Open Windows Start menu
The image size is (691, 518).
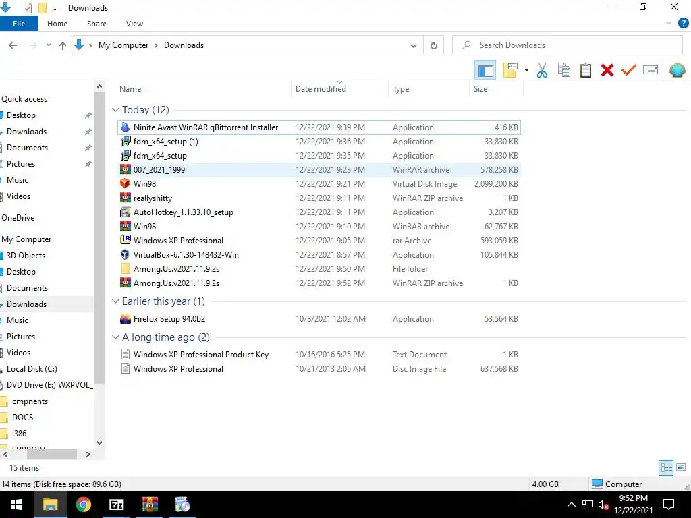pyautogui.click(x=16, y=505)
